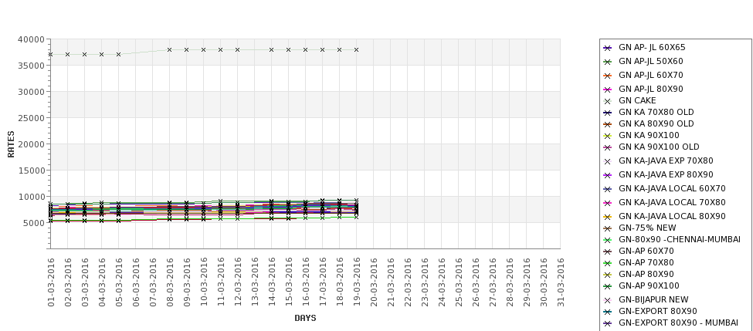Click the GN CAKE legend cross marker
Image resolution: width=753 pixels, height=331 pixels.
[608, 101]
